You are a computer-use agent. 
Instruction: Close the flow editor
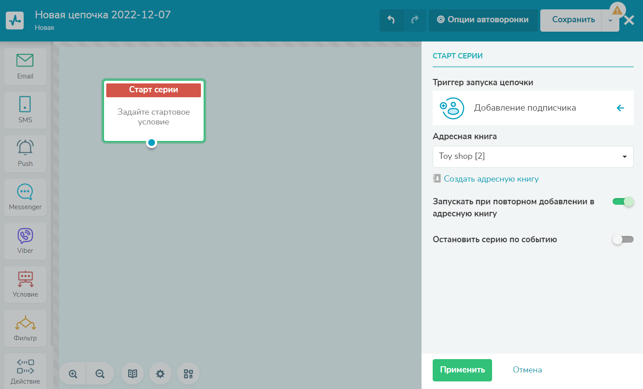click(629, 20)
